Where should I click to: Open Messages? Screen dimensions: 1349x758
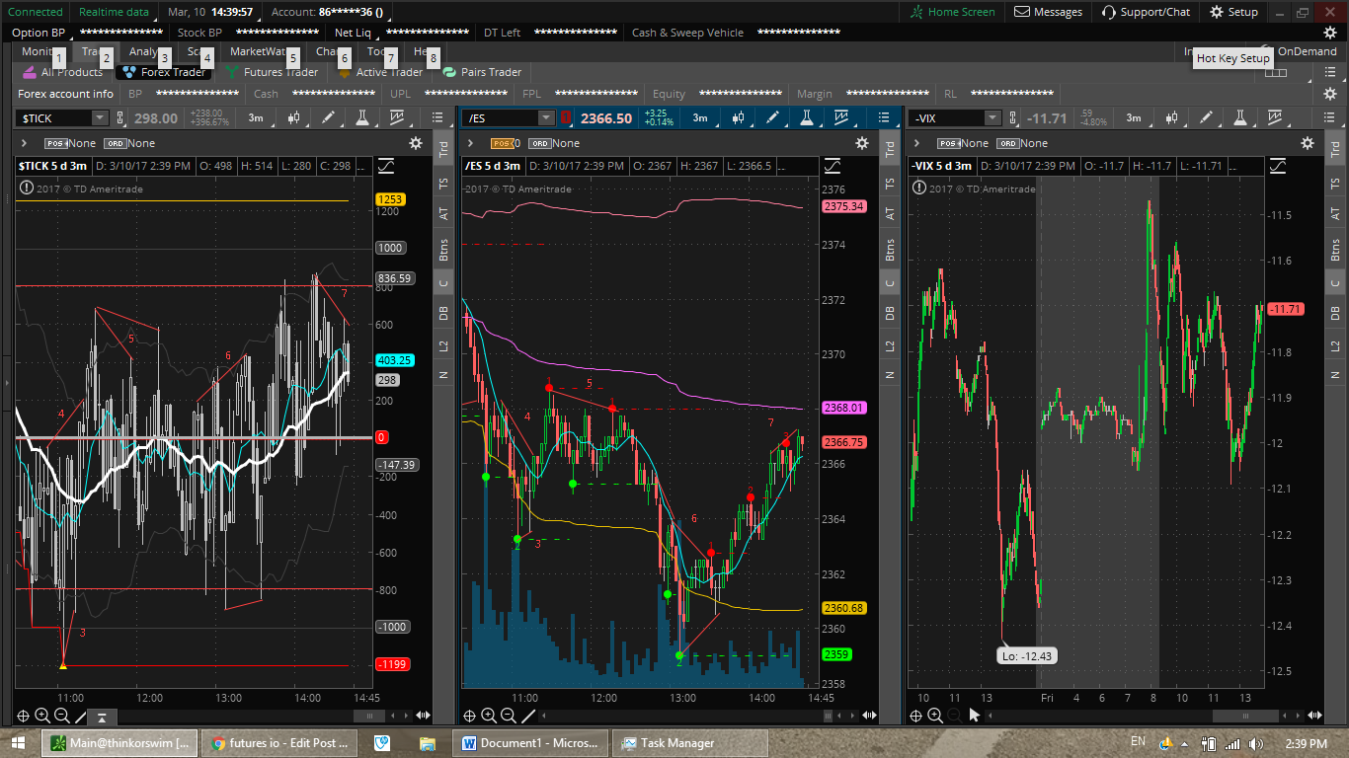coord(1048,12)
